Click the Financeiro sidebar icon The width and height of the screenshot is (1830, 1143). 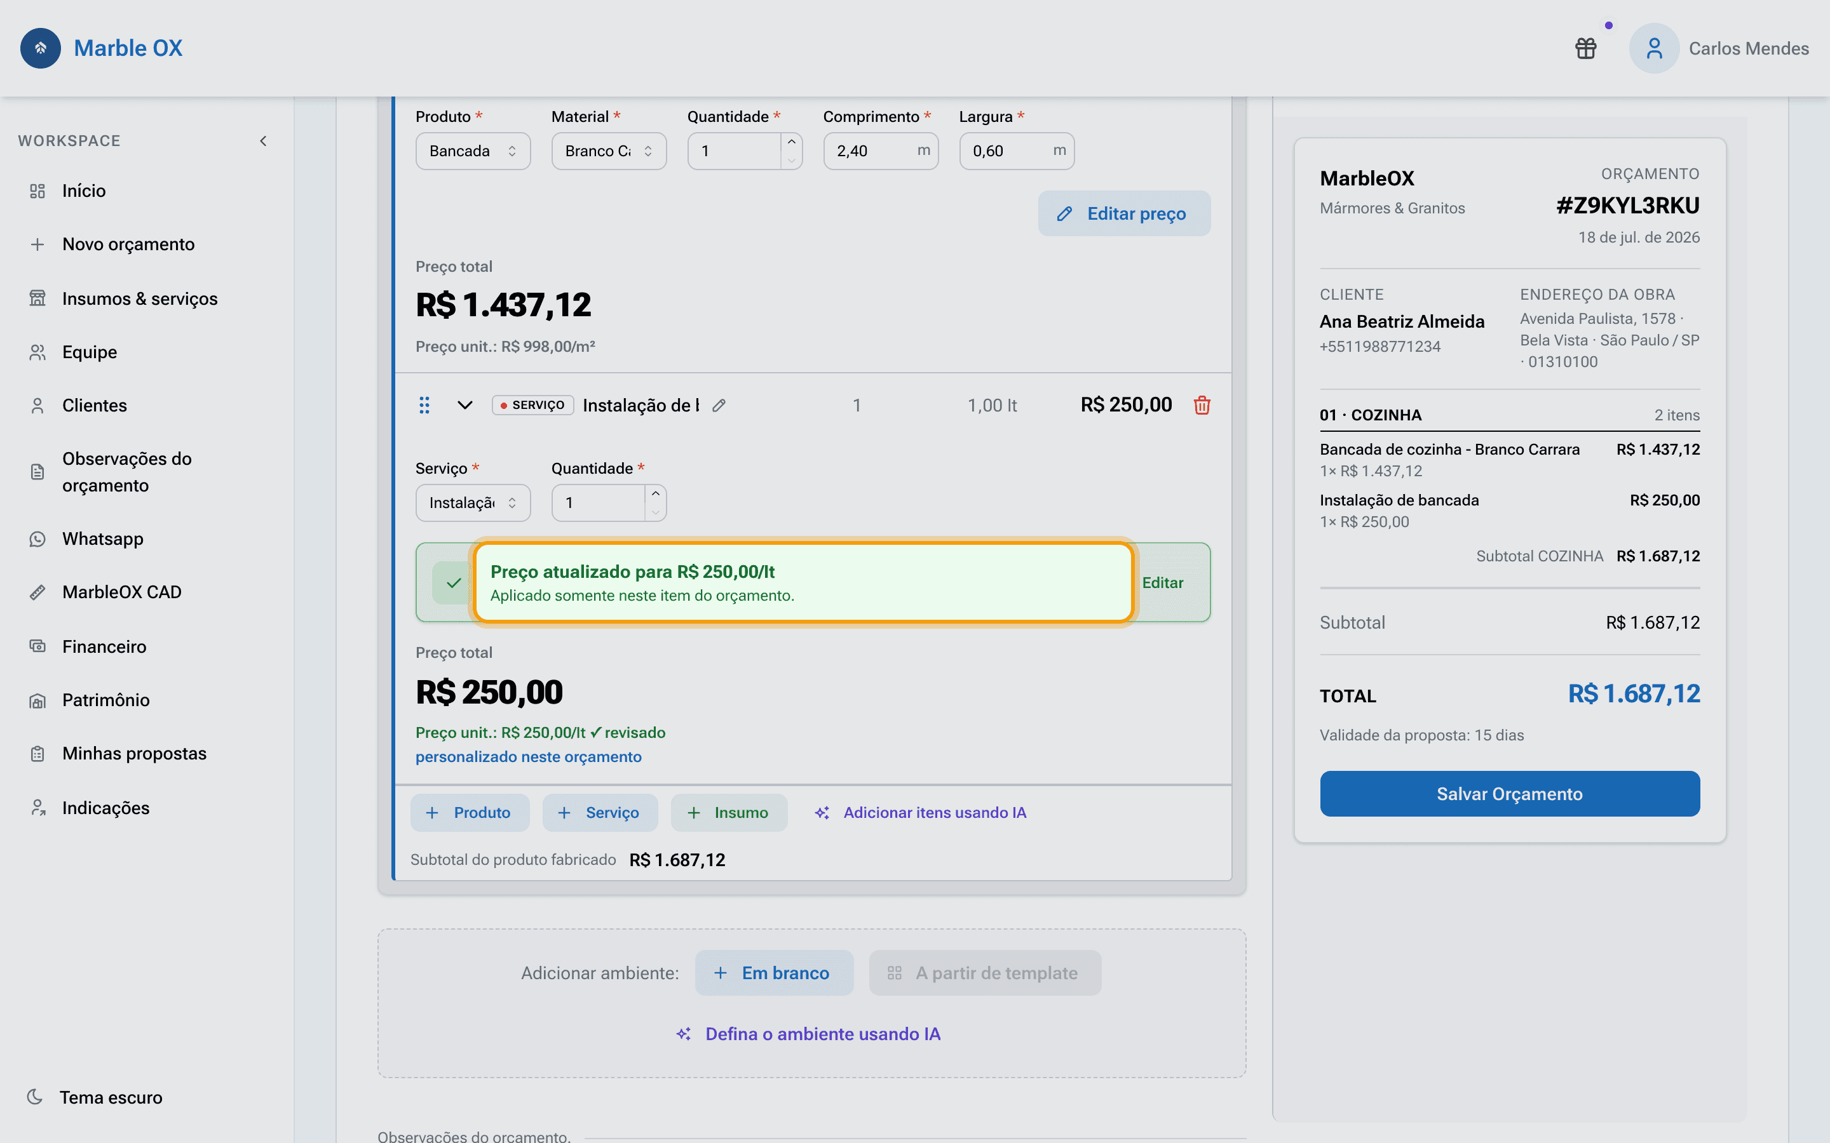coord(37,646)
